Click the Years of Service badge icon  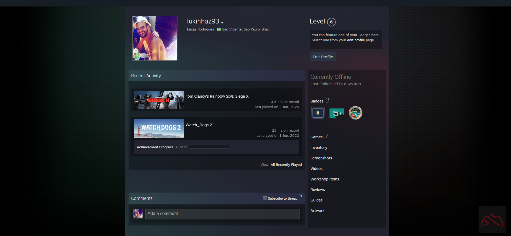tap(318, 113)
